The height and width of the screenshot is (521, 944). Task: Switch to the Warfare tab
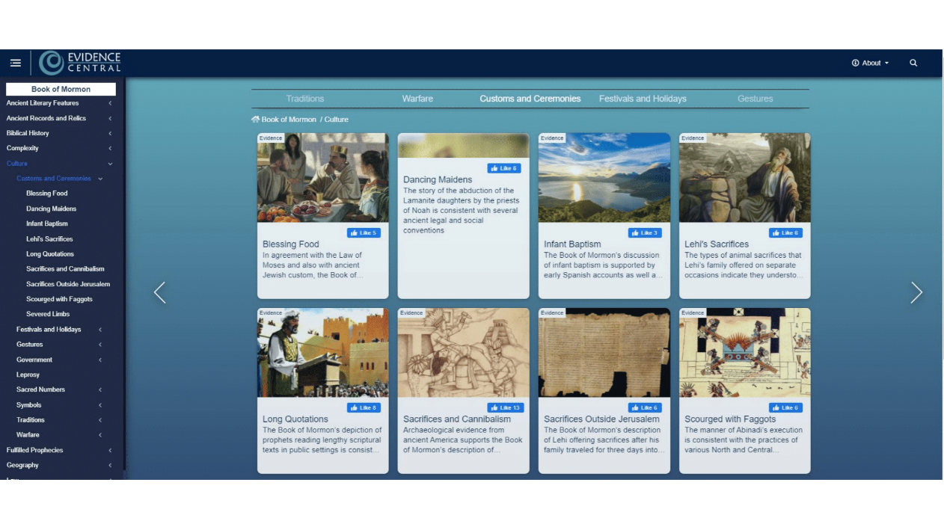(x=417, y=99)
